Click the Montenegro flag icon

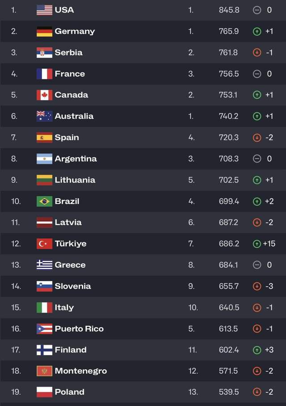(x=44, y=371)
